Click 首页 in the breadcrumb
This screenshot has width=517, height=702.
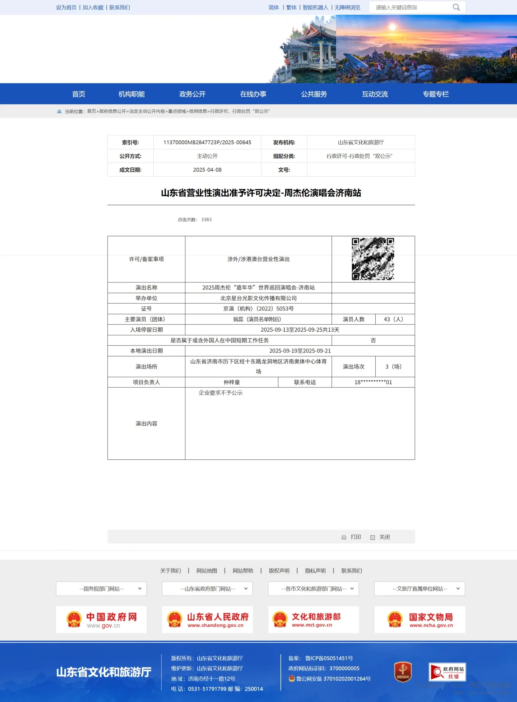click(x=91, y=111)
